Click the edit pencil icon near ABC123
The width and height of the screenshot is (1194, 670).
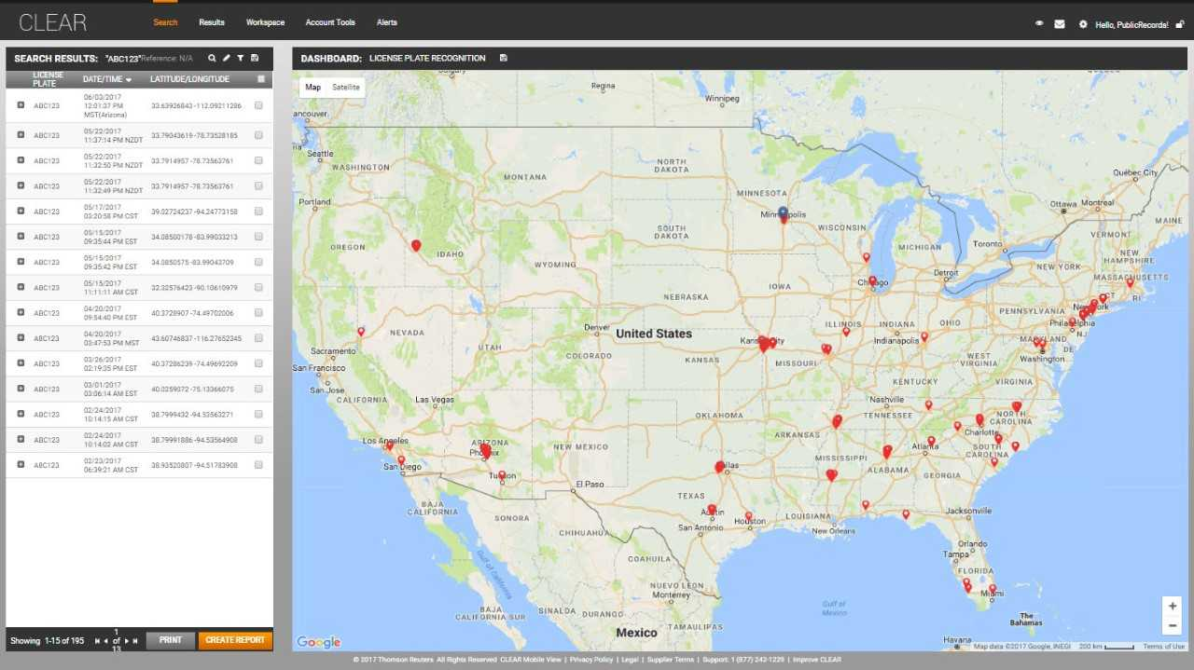click(x=227, y=58)
